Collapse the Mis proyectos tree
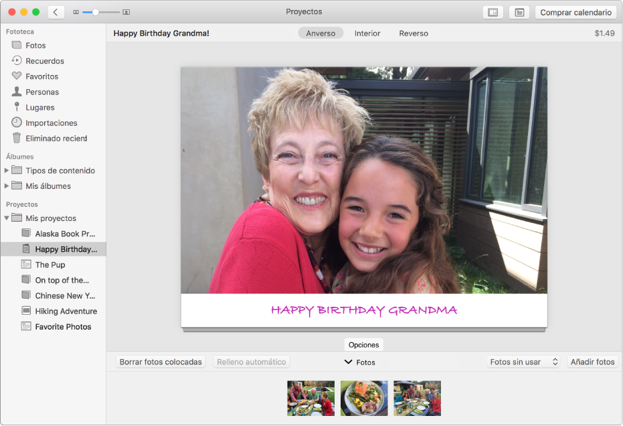Image resolution: width=623 pixels, height=426 pixels. pyautogui.click(x=7, y=218)
